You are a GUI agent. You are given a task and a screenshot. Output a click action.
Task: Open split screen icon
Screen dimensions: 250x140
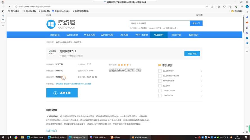(219, 6)
